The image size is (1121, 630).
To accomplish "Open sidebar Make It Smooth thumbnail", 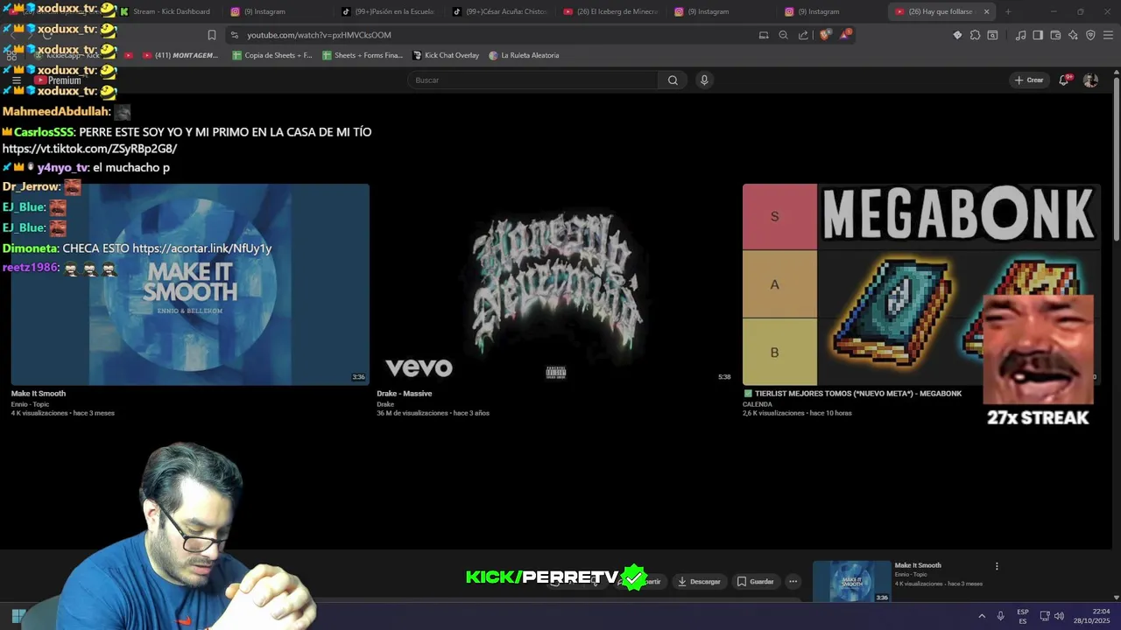I will pos(852,582).
